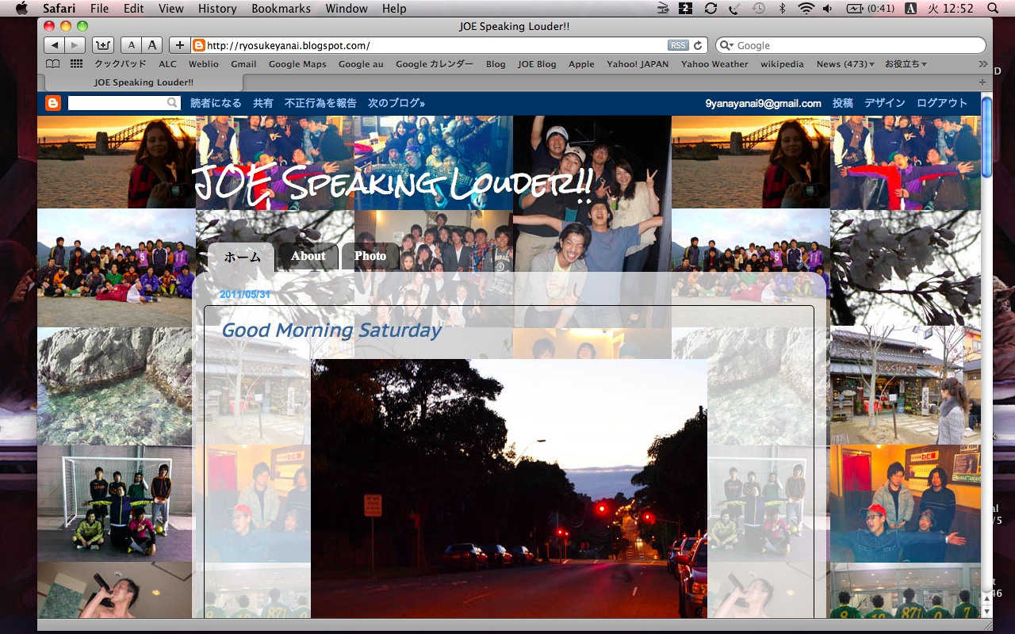
Task: Go forward with the Safari forward arrow
Action: [75, 45]
